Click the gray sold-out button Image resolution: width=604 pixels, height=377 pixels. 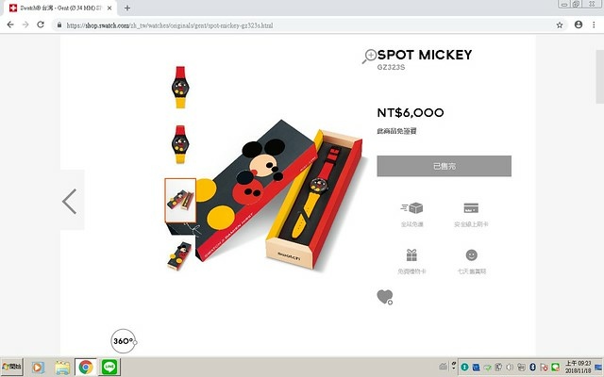click(445, 166)
